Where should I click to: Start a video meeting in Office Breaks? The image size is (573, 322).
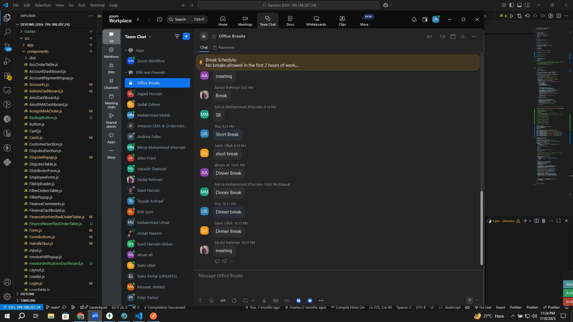pos(443,36)
